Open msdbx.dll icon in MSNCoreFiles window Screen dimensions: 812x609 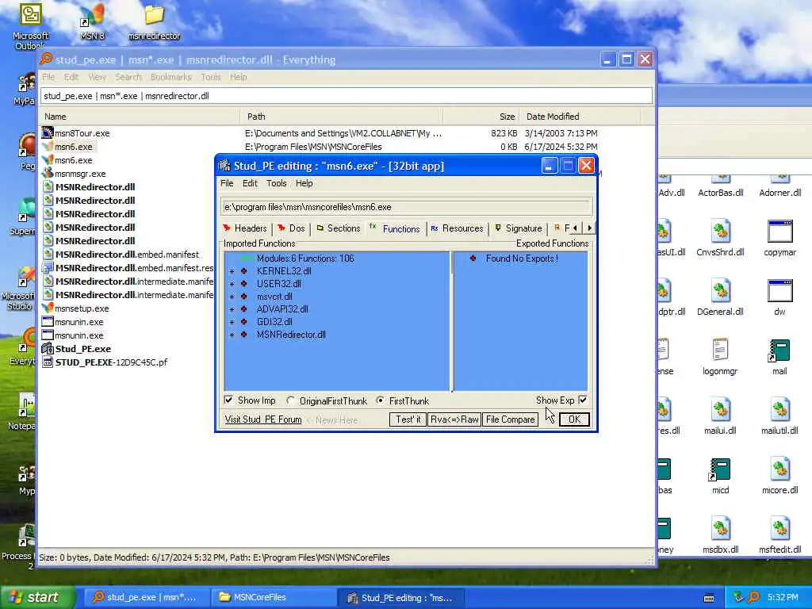pyautogui.click(x=720, y=529)
